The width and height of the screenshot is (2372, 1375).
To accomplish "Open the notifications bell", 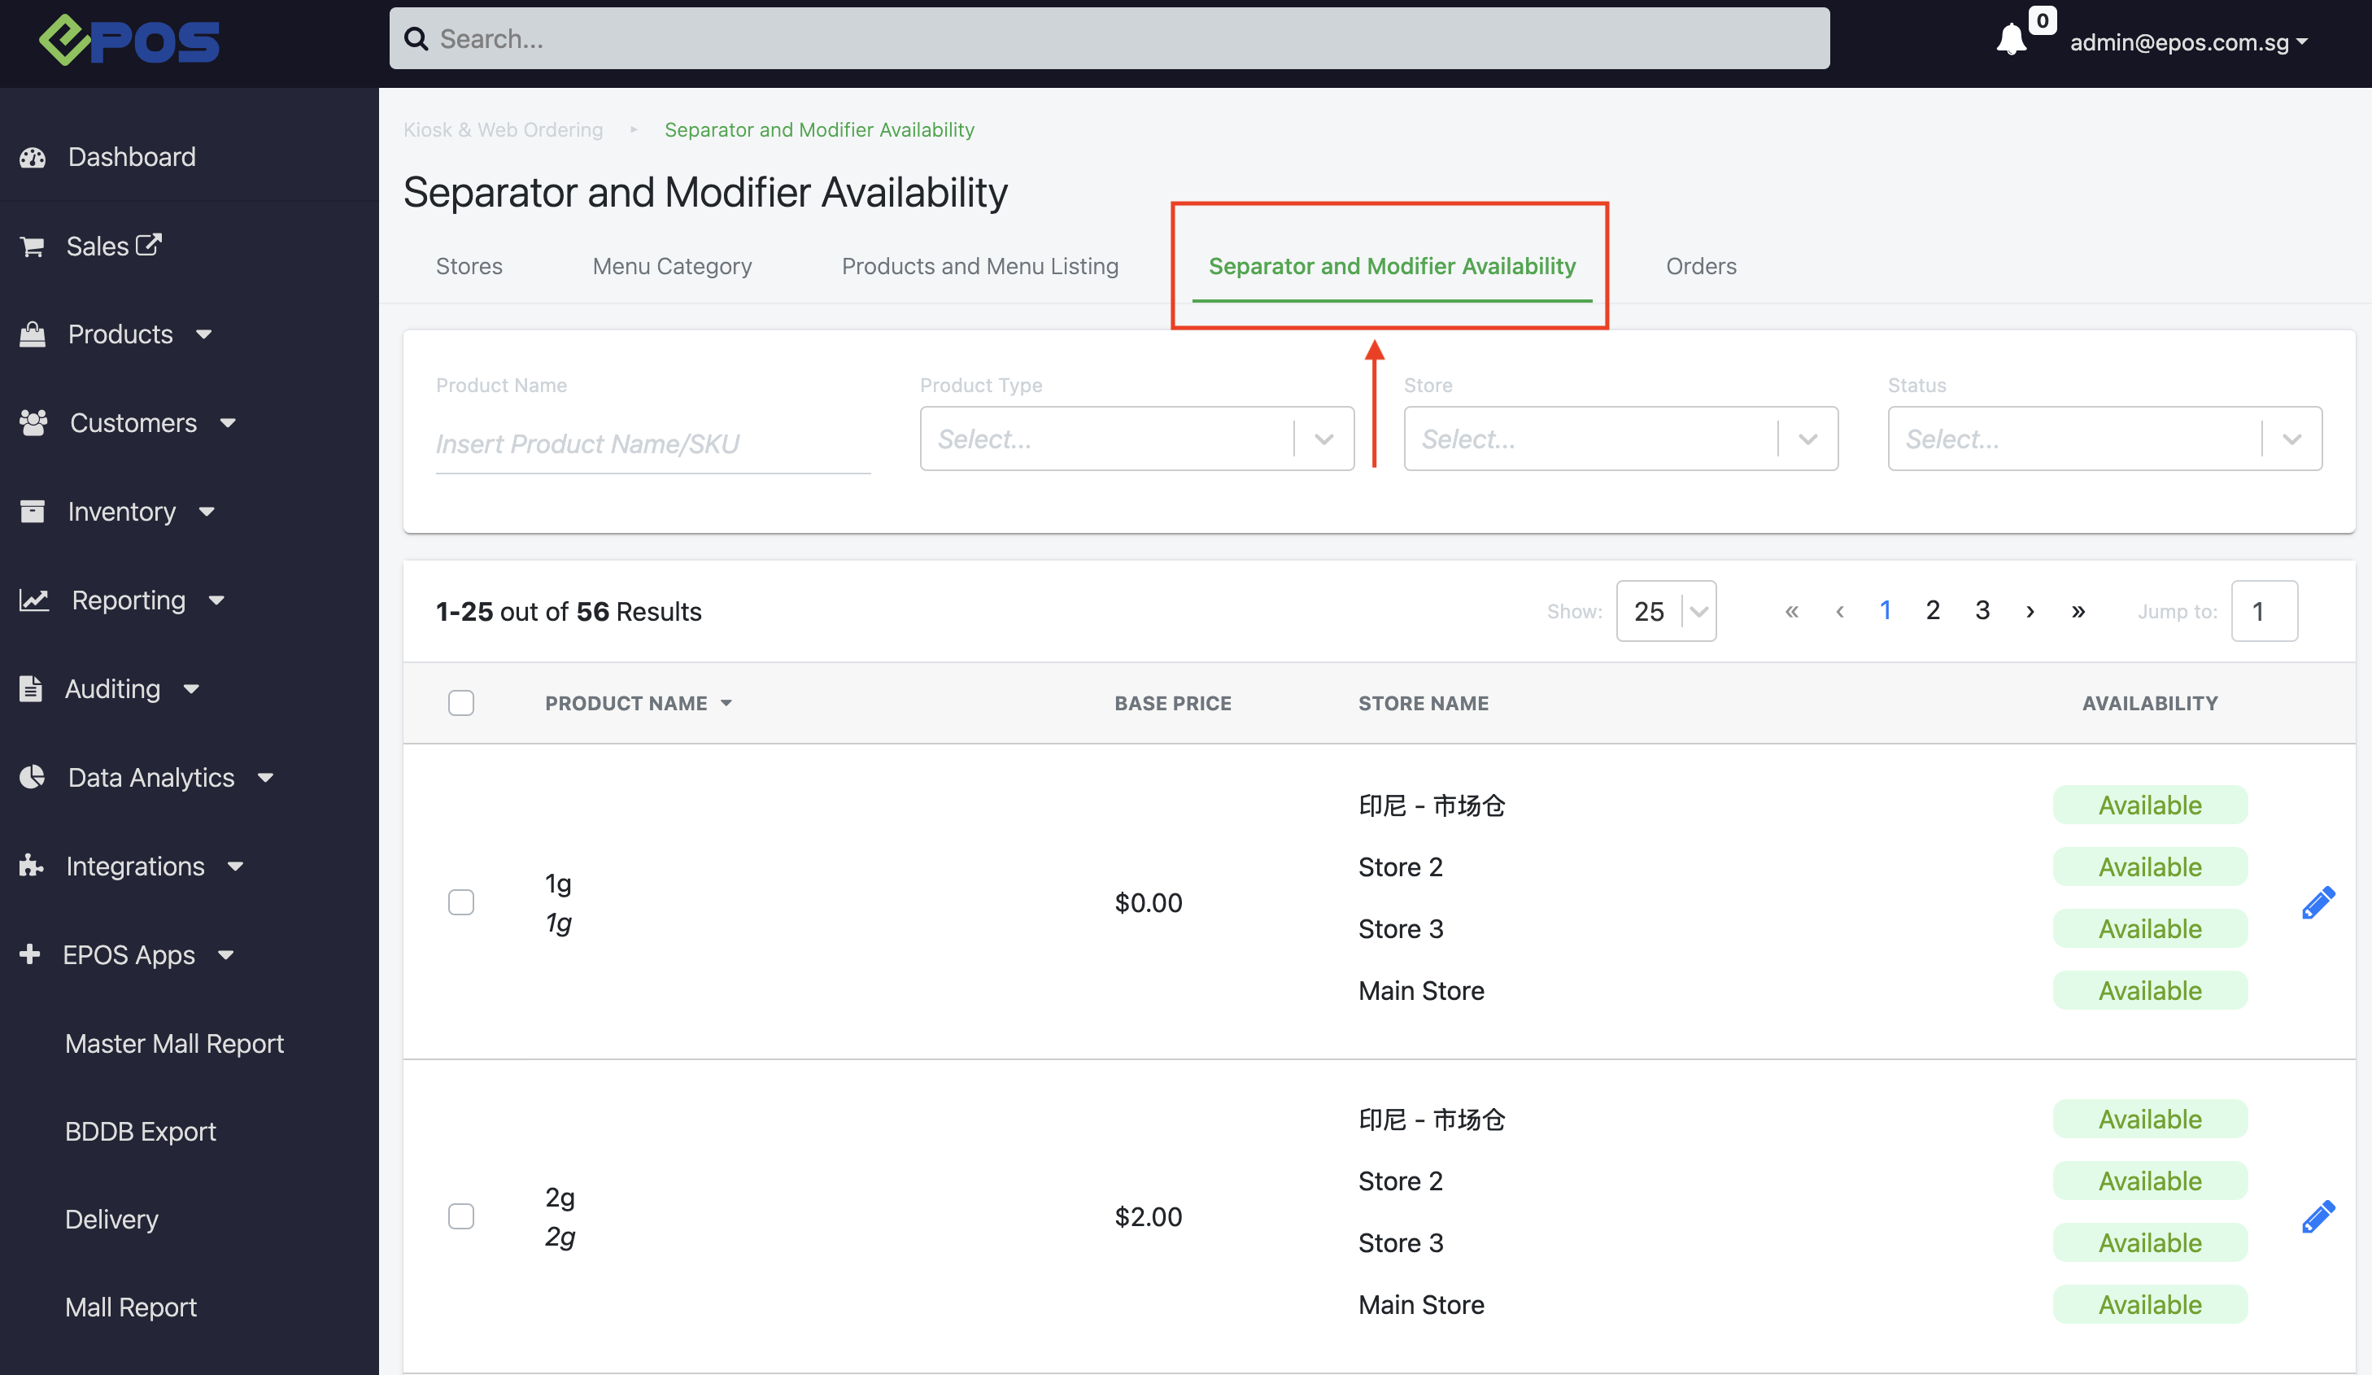I will click(2012, 40).
